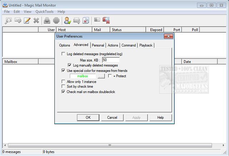
Task: Go to the Command tab
Action: click(128, 45)
